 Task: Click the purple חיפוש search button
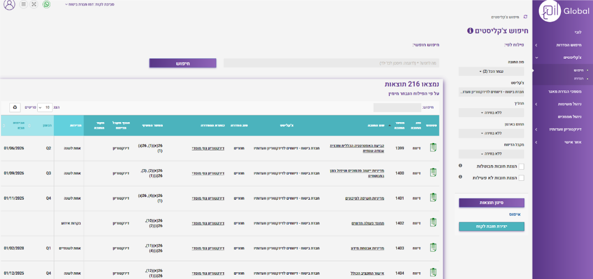point(182,63)
